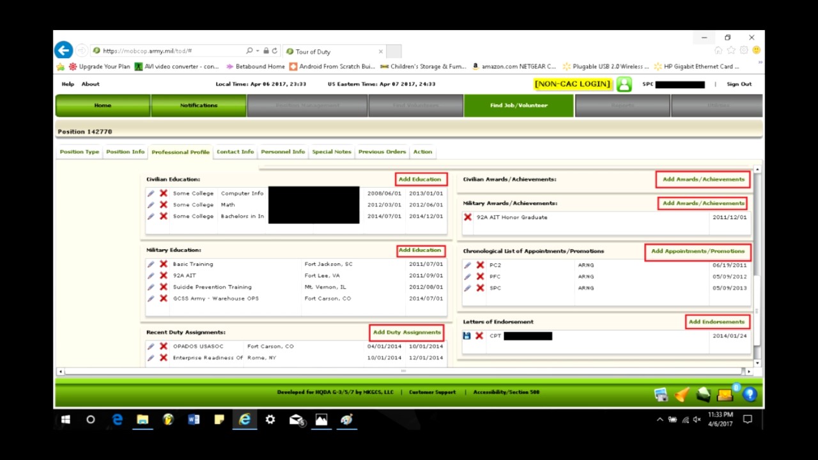Click the green envelope messages icon
Viewport: 818px width, 460px height.
(x=702, y=394)
